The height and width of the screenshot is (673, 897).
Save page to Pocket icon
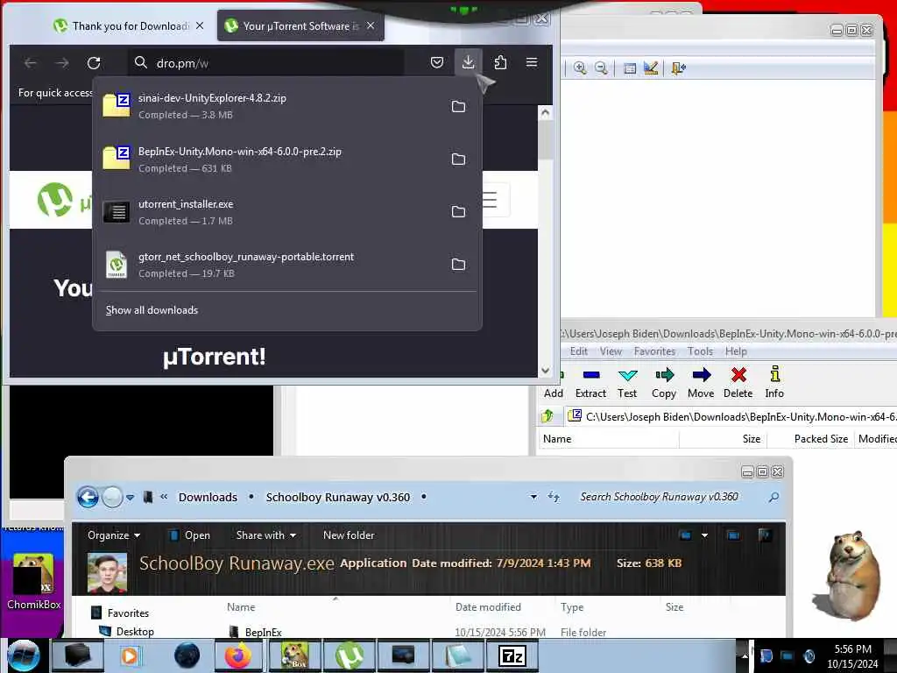click(x=436, y=62)
